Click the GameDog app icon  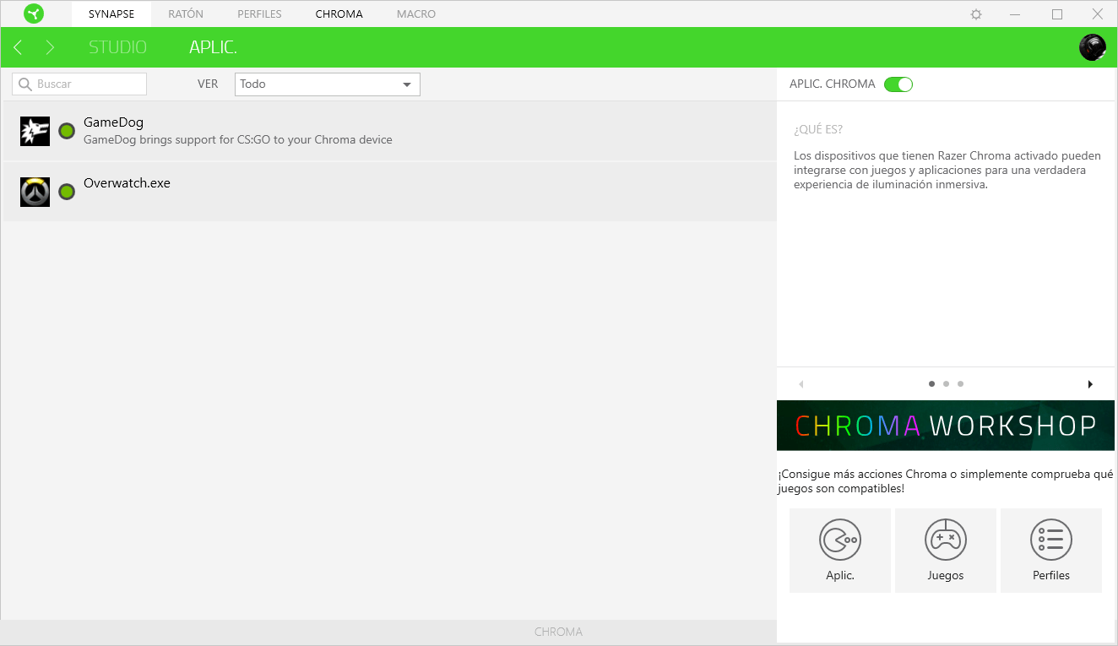[35, 131]
